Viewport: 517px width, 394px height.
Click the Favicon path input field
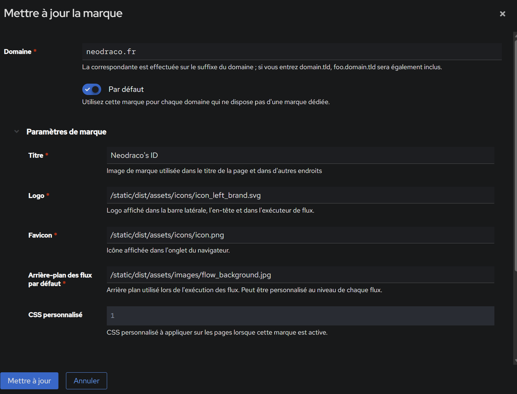click(300, 235)
